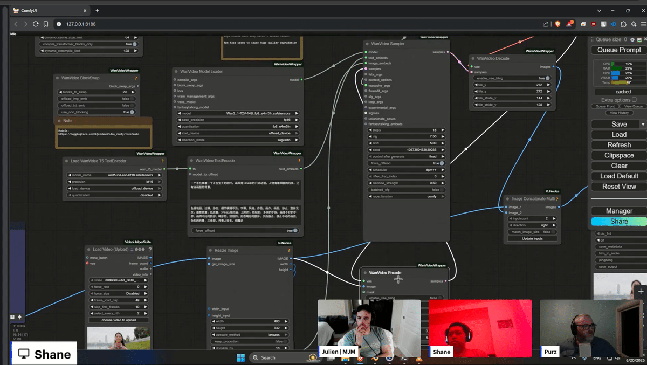Check the Extra options checkbox
This screenshot has width=647, height=365.
(634, 100)
